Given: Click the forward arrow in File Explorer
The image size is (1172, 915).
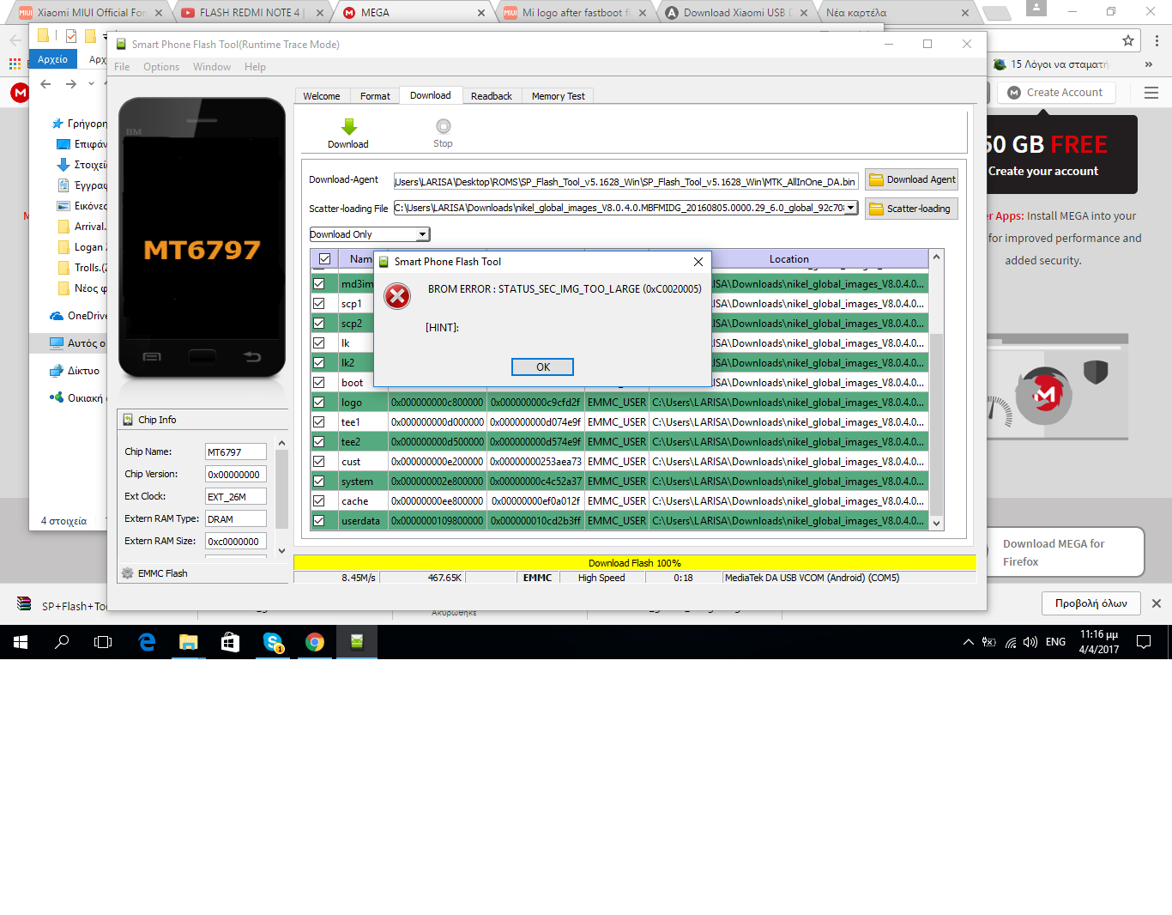Looking at the screenshot, I should [71, 84].
